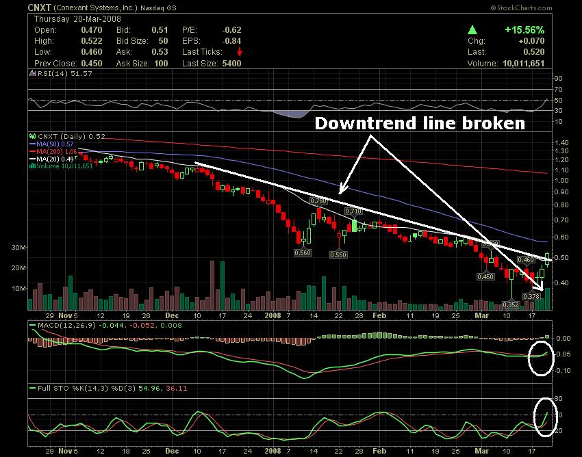Click the 0.352 price low label

coord(511,305)
